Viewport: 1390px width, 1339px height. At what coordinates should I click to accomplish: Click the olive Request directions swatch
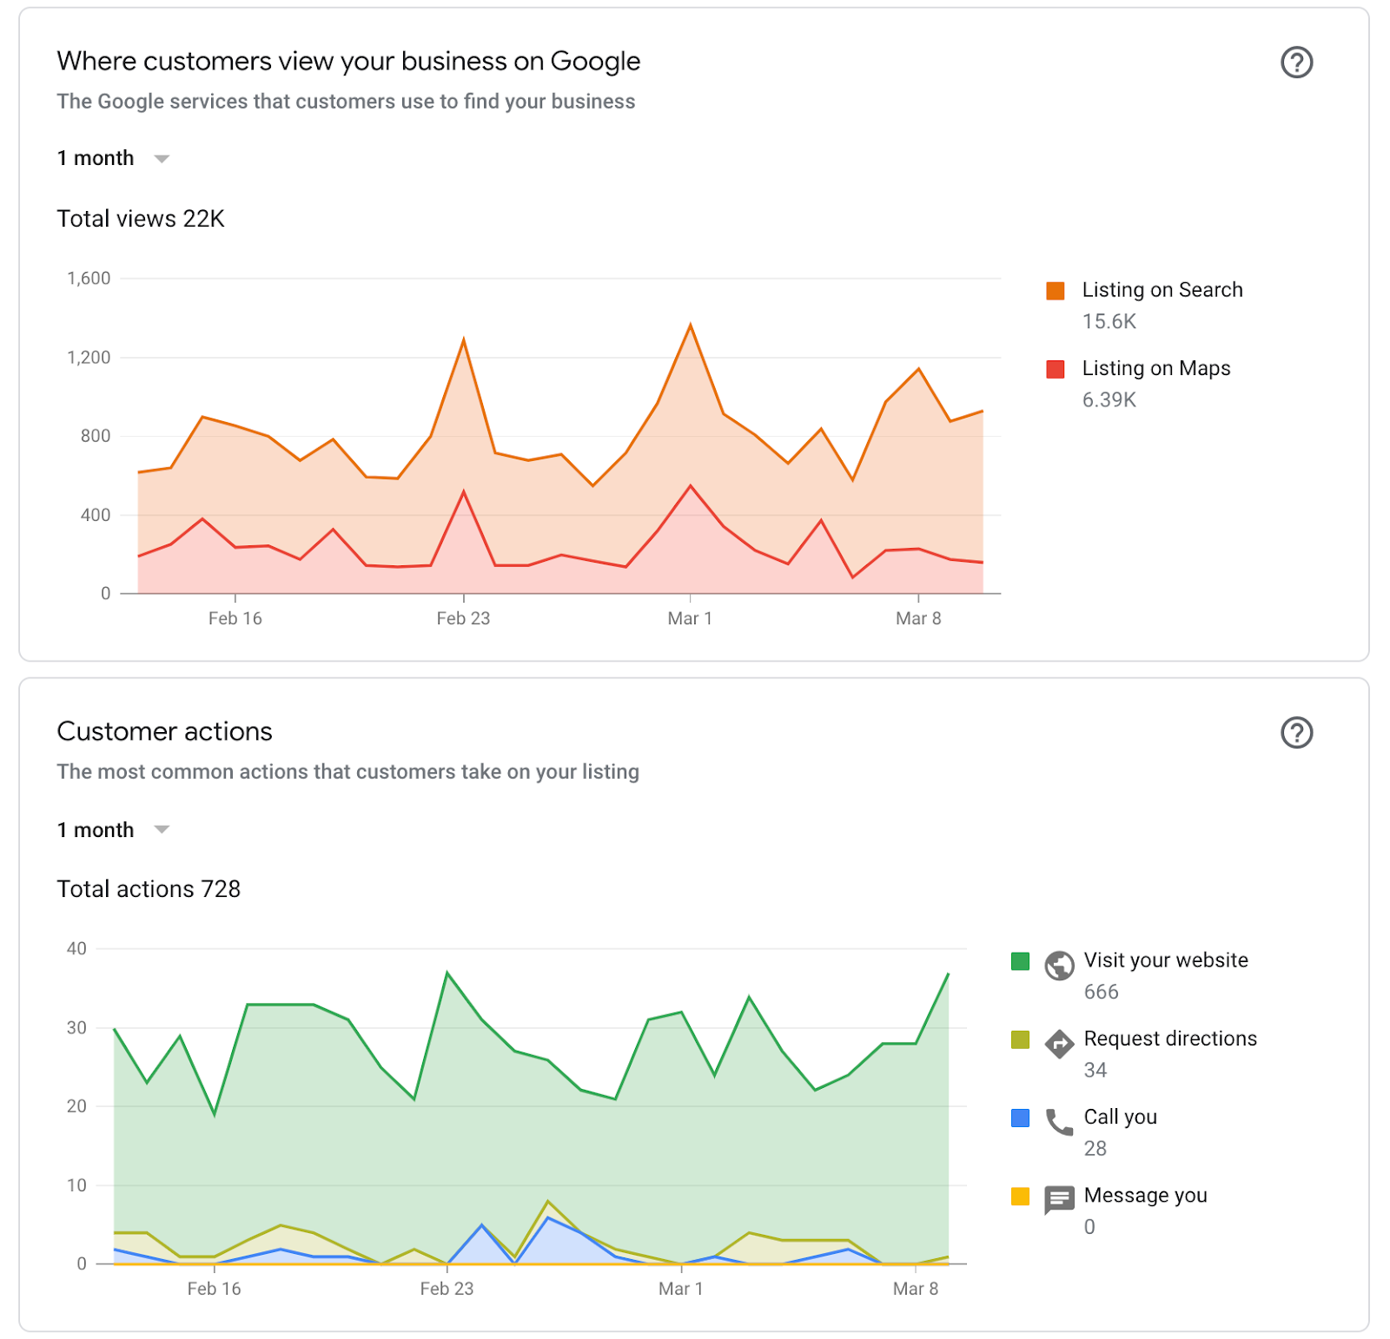1020,1039
